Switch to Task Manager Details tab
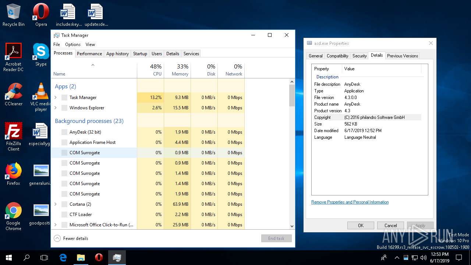The image size is (471, 265). 173,54
